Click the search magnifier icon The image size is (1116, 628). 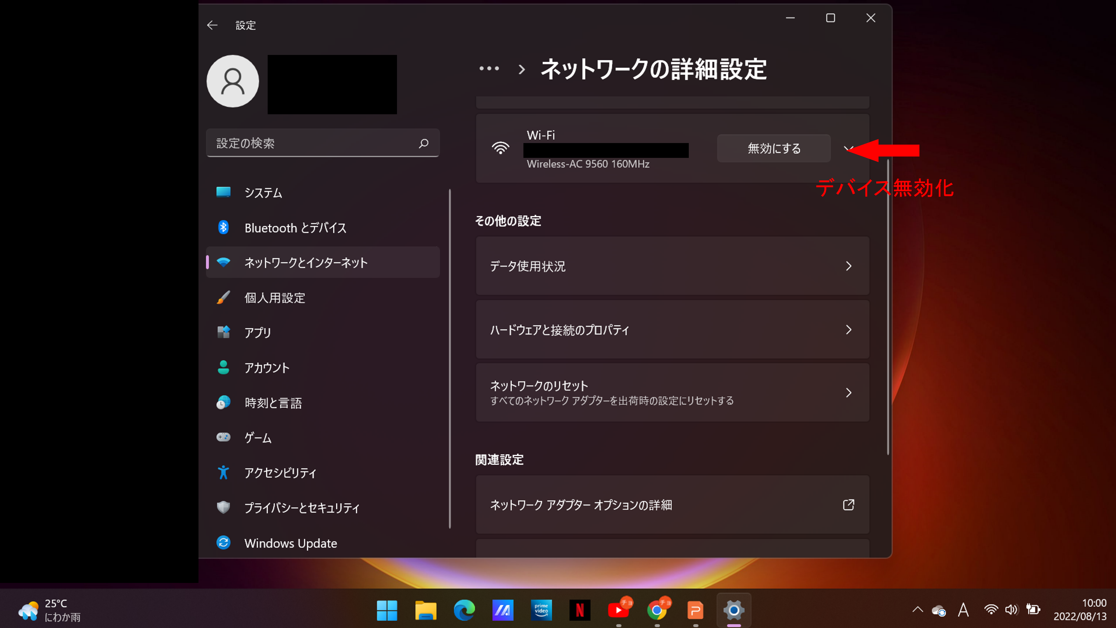point(424,143)
